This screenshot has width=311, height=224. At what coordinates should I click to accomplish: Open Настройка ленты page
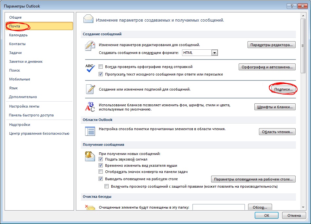point(39,106)
